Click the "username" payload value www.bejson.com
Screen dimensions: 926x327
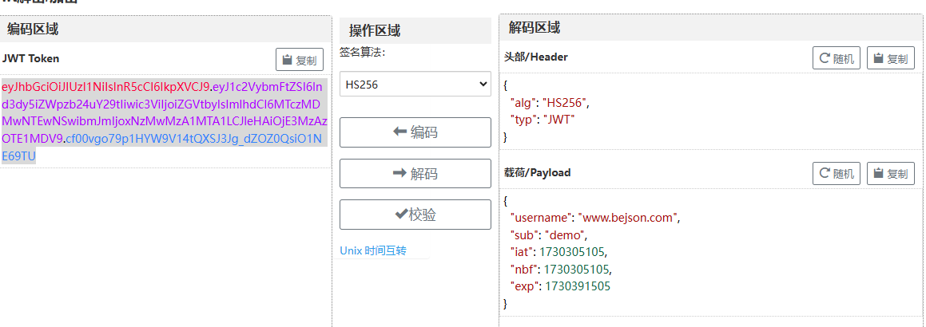coord(628,218)
